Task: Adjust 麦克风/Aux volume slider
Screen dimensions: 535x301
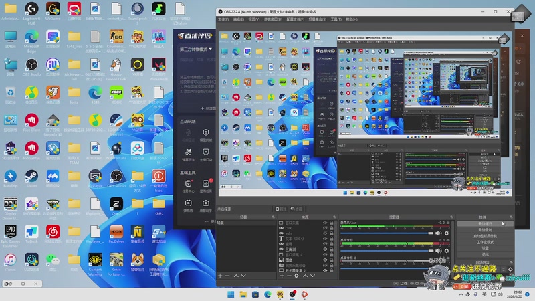Action: [387, 233]
